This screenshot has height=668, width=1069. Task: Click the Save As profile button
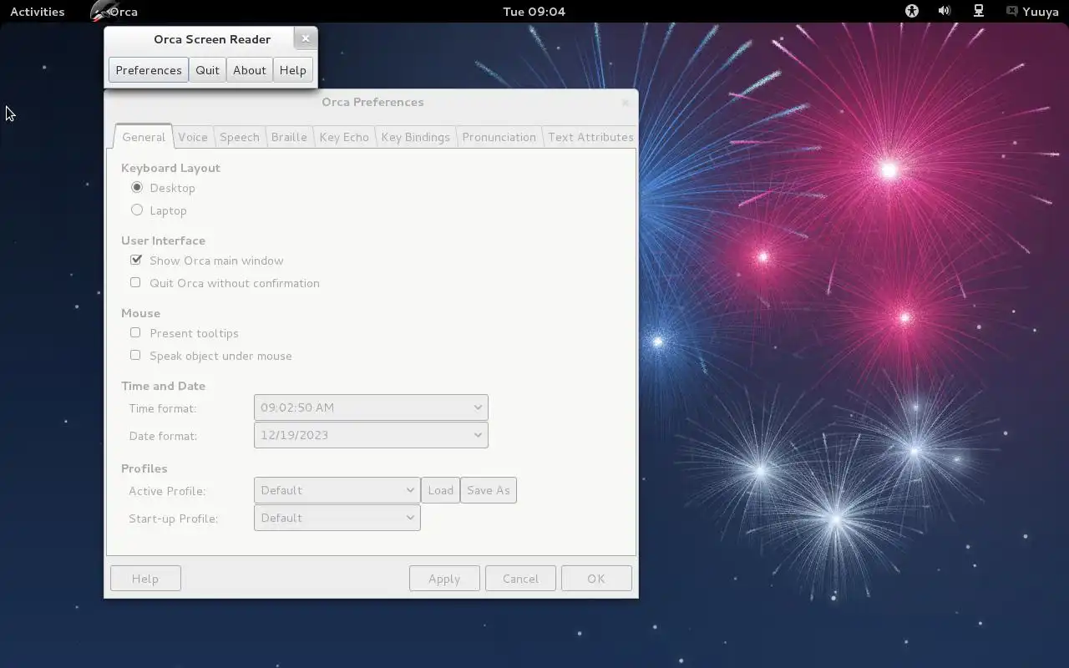(489, 490)
